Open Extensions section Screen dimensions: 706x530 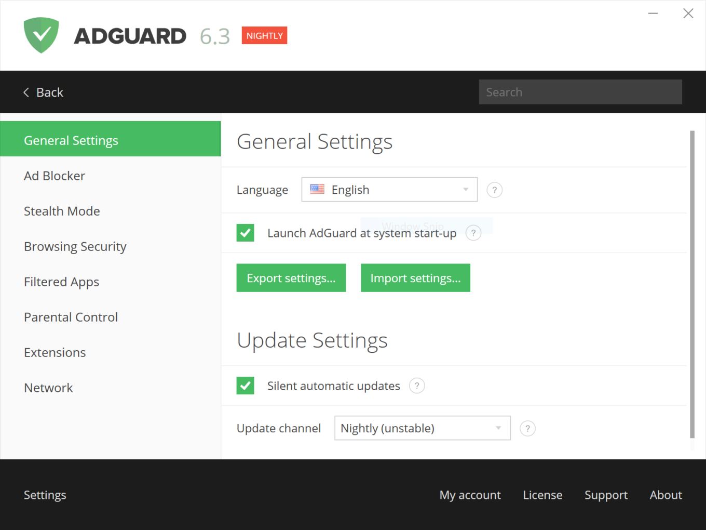point(110,352)
